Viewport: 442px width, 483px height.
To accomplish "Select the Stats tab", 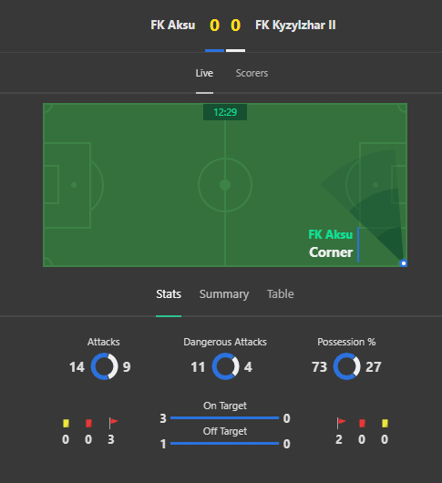I will (x=169, y=293).
